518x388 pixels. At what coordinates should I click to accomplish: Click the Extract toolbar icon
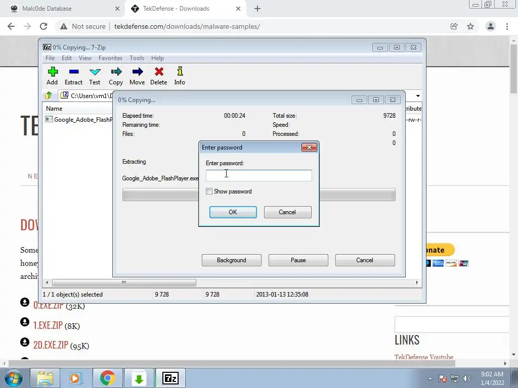pyautogui.click(x=73, y=76)
